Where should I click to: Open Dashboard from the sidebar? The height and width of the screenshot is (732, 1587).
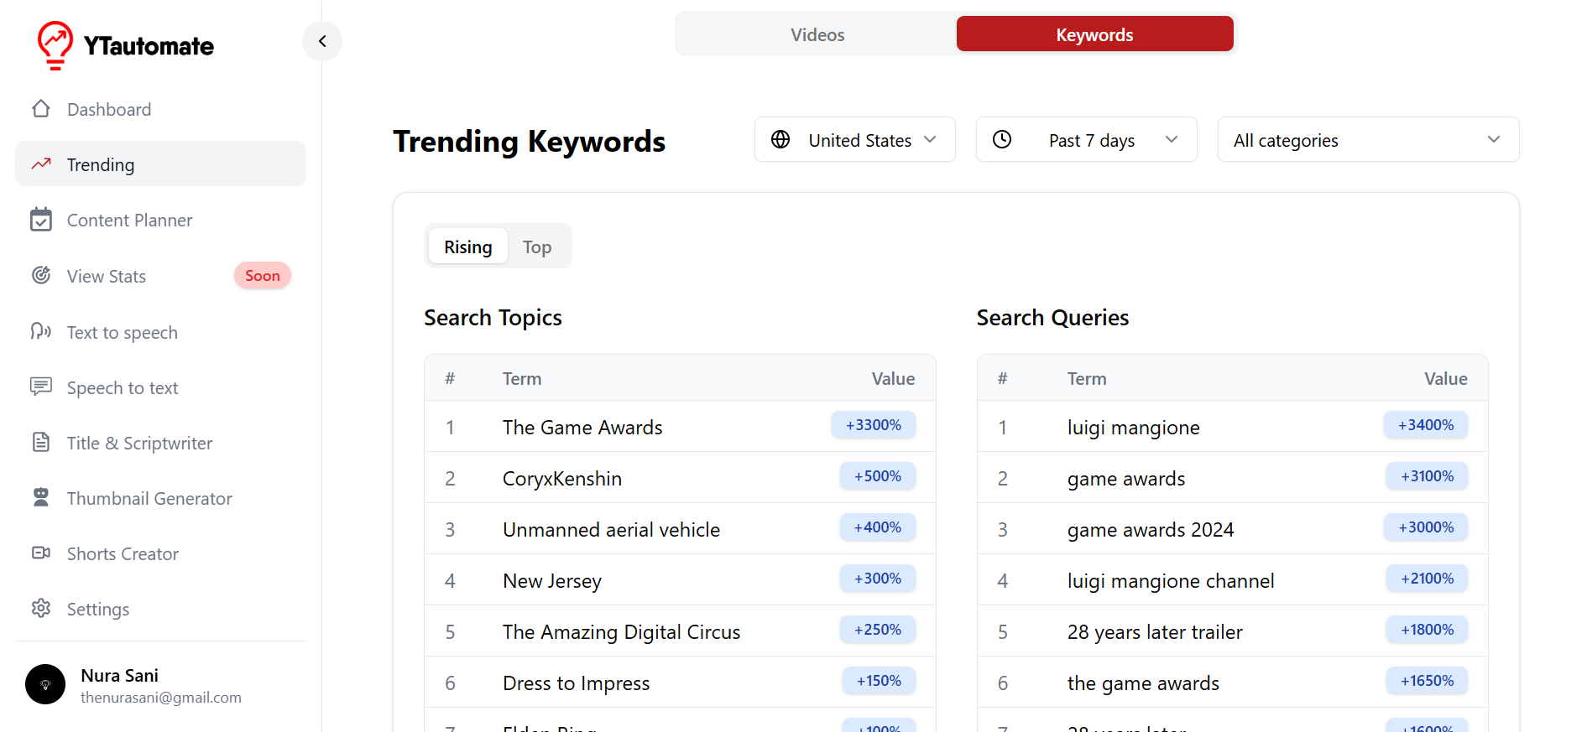160,109
